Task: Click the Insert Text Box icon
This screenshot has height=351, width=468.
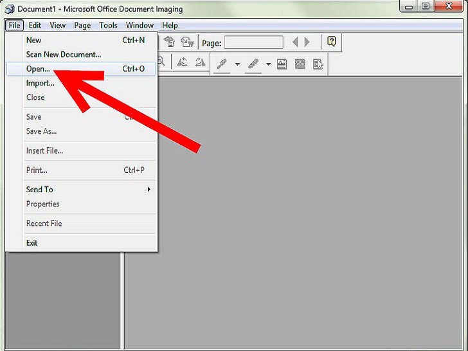Action: (282, 64)
